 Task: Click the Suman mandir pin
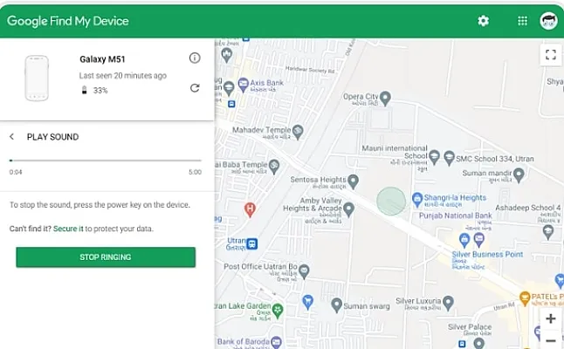(519, 175)
